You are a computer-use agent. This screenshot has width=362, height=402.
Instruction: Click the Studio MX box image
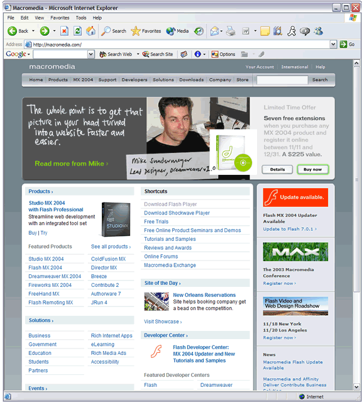tap(116, 220)
